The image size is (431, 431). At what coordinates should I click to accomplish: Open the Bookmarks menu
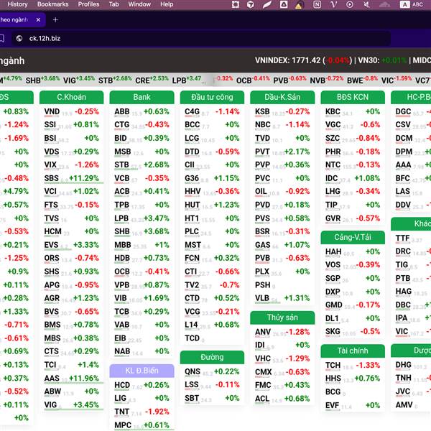tap(52, 4)
